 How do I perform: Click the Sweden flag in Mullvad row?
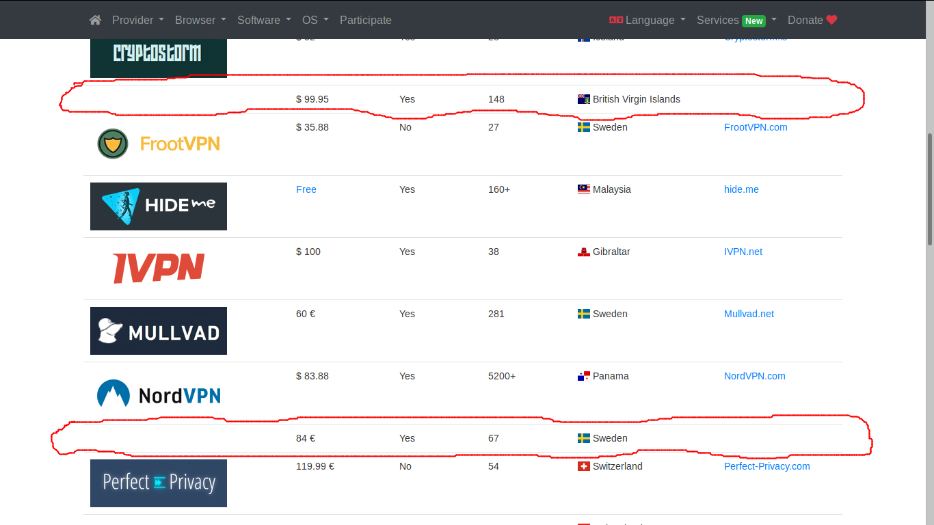click(x=583, y=314)
